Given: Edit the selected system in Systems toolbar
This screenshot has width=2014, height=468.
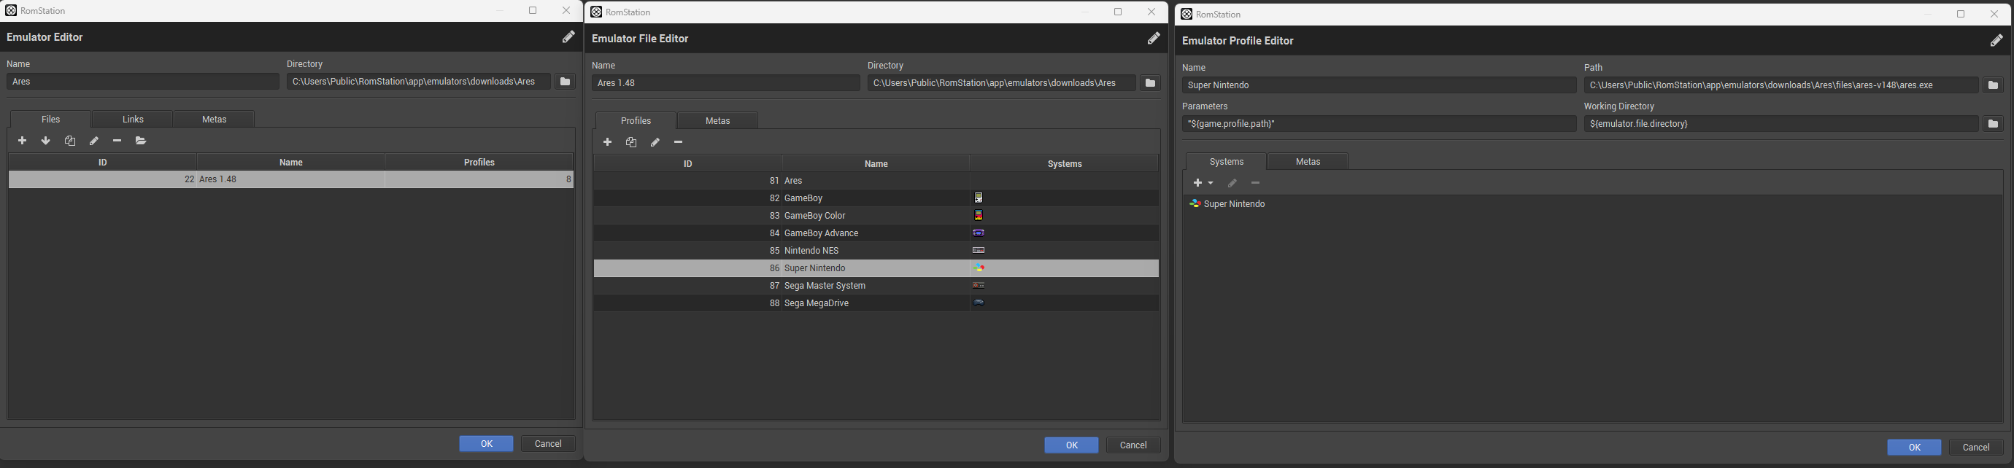Looking at the screenshot, I should pyautogui.click(x=1232, y=183).
